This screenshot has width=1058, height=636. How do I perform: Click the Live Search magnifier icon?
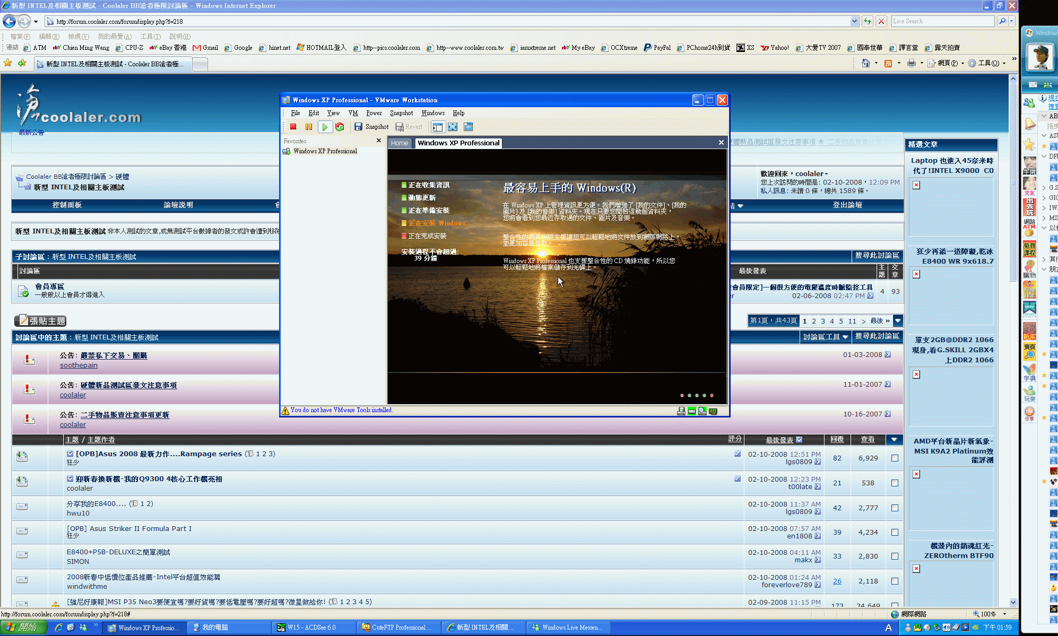pos(1002,21)
